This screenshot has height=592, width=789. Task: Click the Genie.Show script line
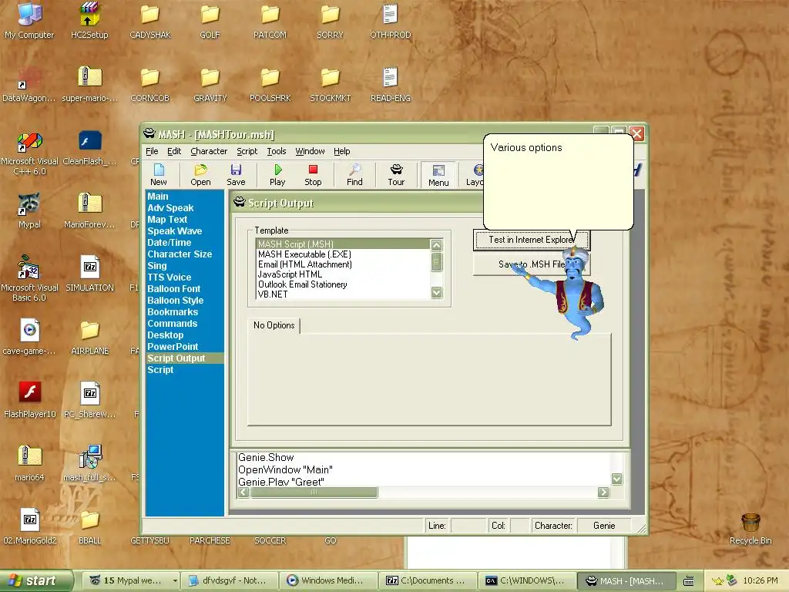point(266,458)
